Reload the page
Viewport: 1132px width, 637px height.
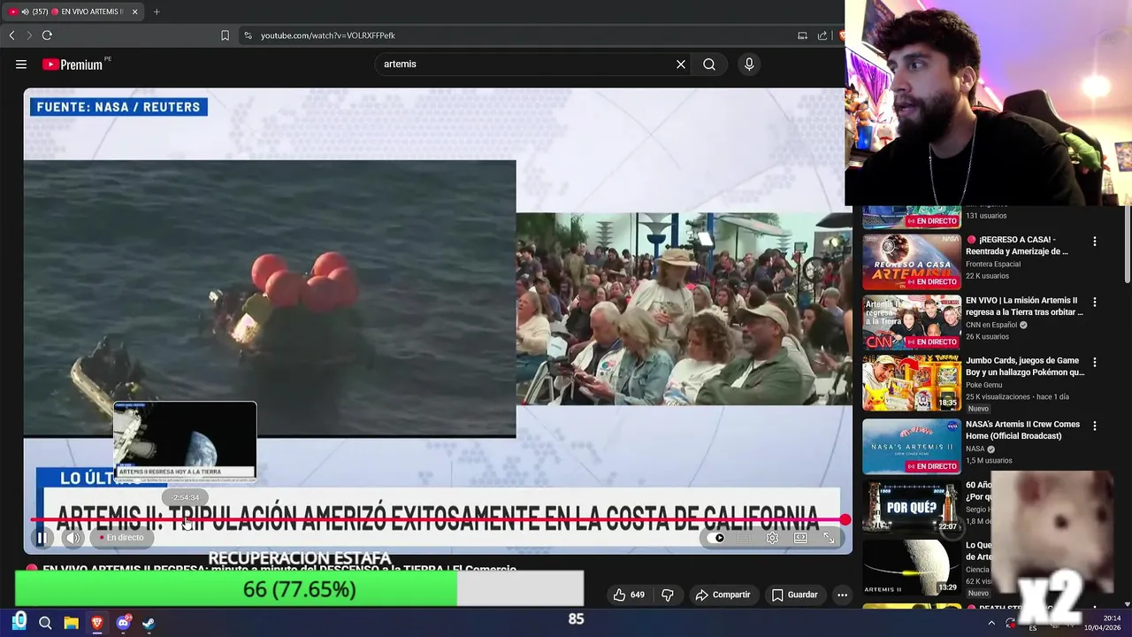coord(47,35)
